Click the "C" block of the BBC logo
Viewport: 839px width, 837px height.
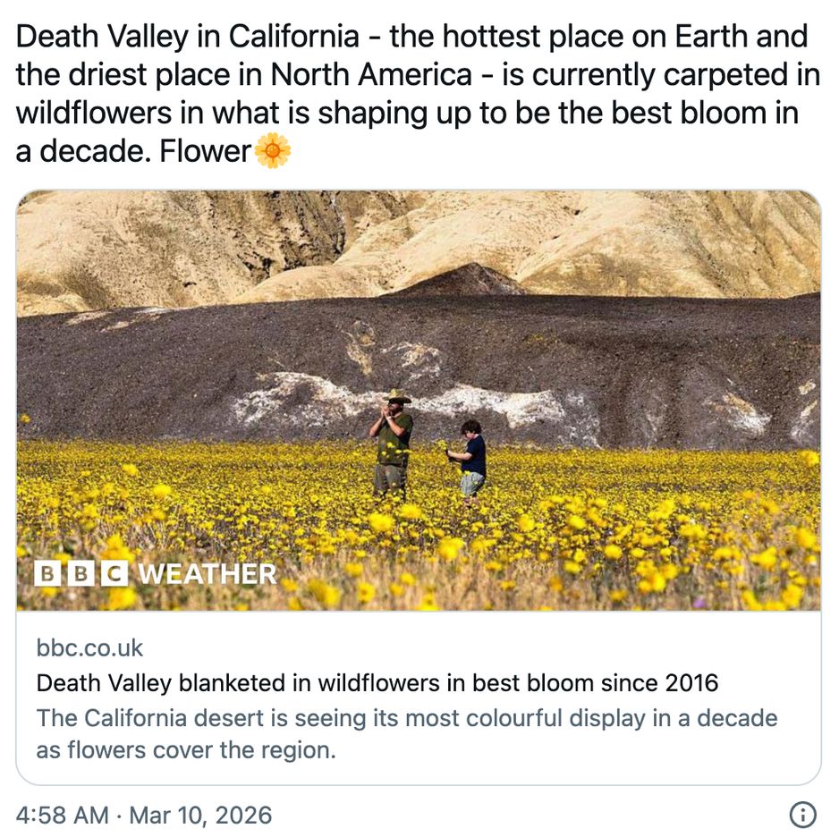click(113, 573)
